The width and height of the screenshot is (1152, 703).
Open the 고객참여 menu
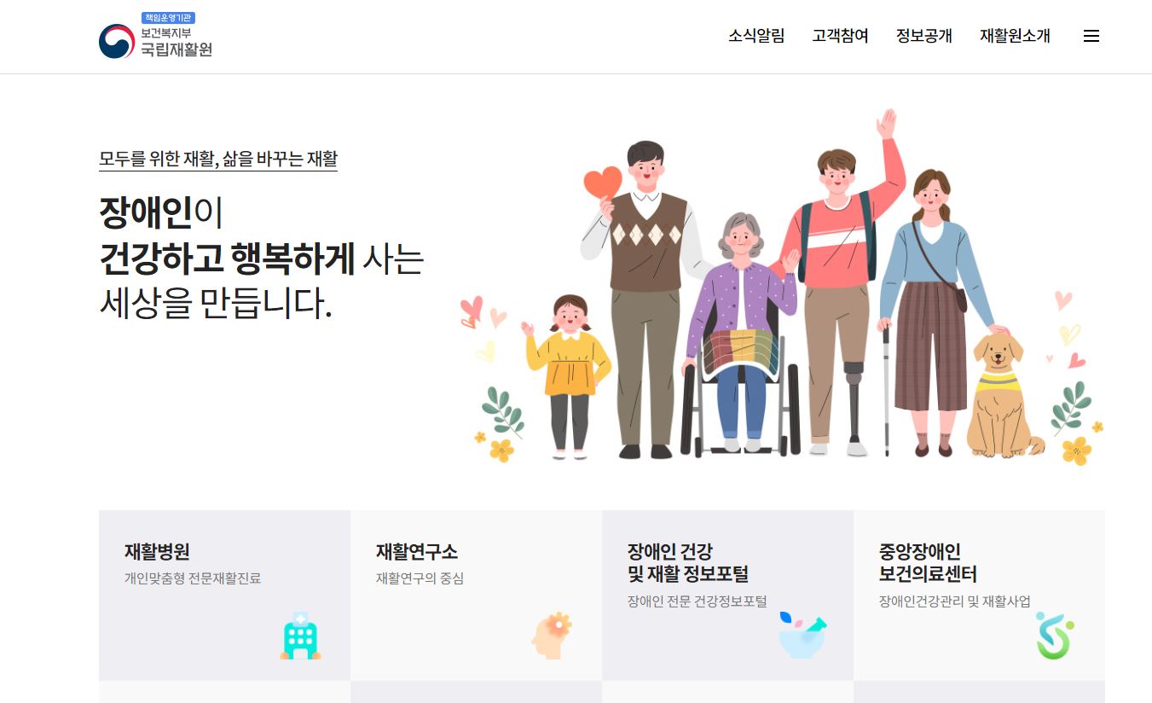pyautogui.click(x=840, y=36)
